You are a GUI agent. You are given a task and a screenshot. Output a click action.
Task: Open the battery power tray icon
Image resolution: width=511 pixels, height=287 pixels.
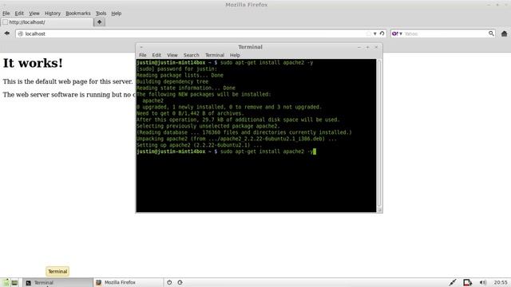[x=468, y=282]
